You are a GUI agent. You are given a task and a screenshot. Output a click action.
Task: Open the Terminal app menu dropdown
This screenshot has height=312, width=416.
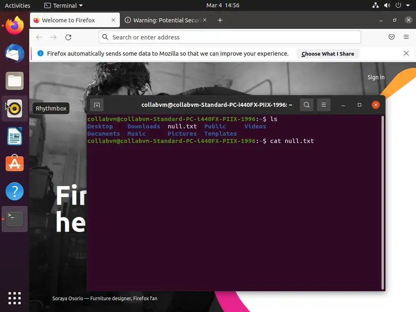tap(64, 5)
